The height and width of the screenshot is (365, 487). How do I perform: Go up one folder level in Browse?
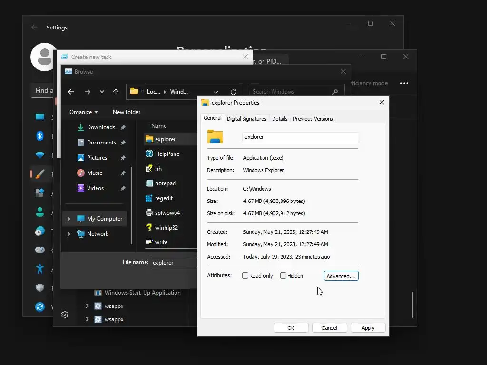pos(116,92)
